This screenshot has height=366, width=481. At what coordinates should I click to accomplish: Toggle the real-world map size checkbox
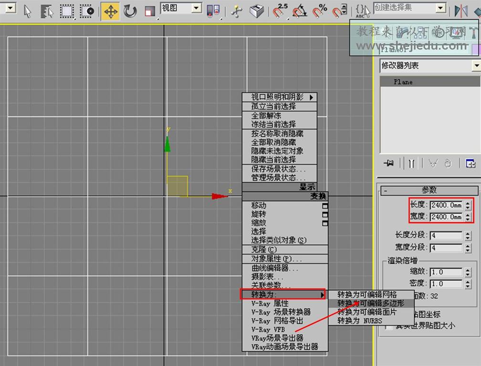coord(389,326)
